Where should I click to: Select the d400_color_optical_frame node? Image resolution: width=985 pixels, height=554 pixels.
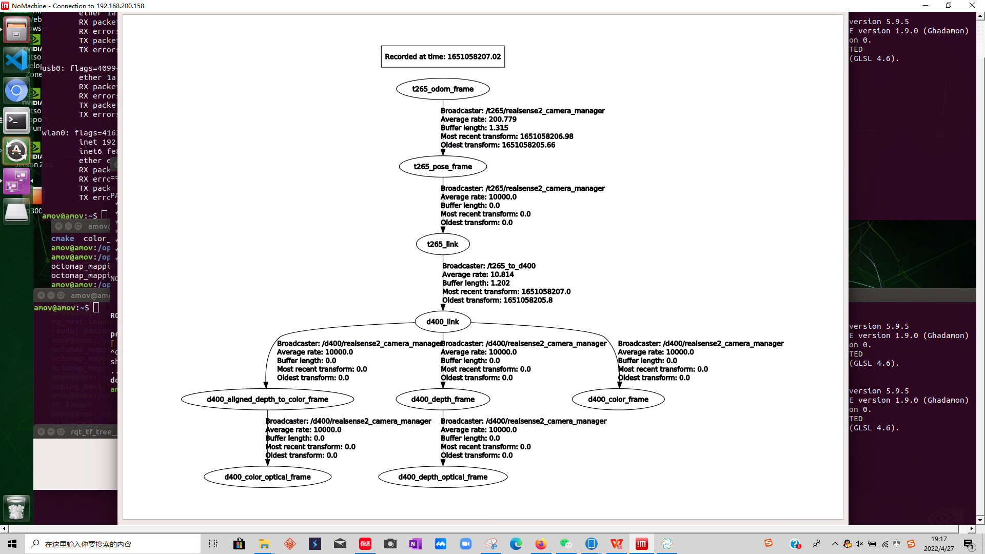point(267,477)
